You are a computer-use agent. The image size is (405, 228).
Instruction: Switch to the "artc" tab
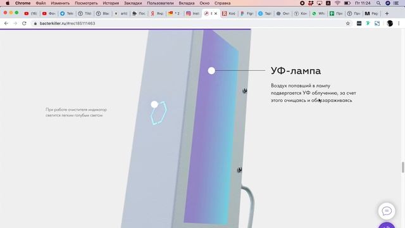pyautogui.click(x=121, y=13)
